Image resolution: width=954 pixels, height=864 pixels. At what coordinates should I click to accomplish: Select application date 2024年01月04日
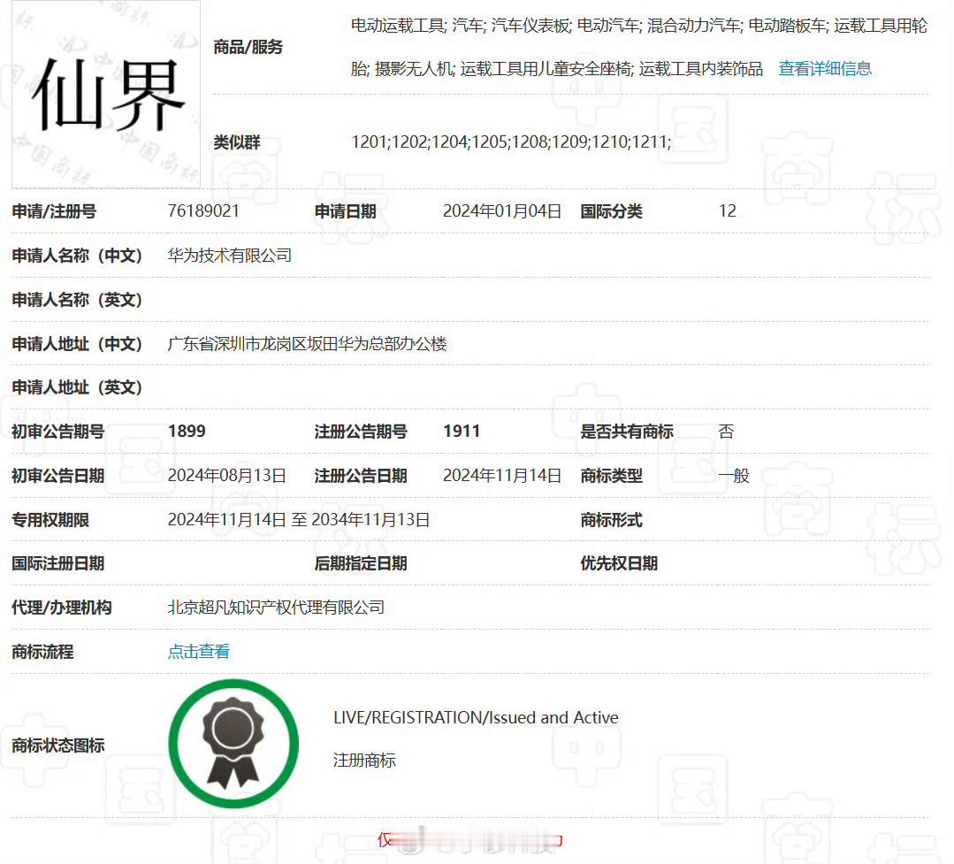pos(502,211)
